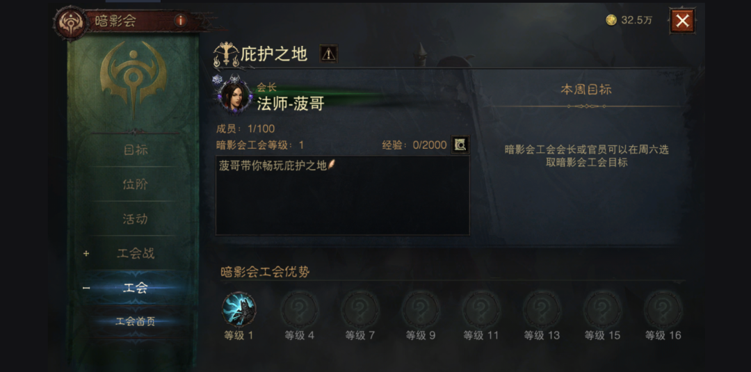Select the unlocked 等级 1 advantage icon
The image size is (751, 372).
pos(239,309)
